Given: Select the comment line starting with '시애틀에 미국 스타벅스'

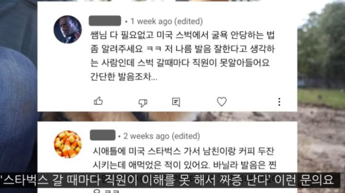Looking at the screenshot, I should (183, 151).
